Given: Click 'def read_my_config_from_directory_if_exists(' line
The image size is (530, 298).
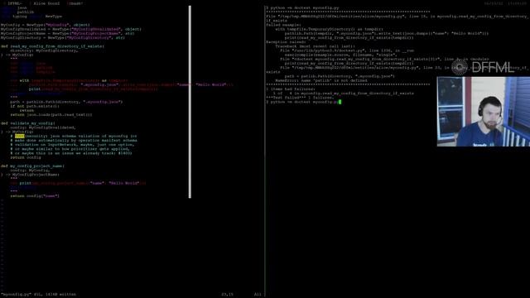Looking at the screenshot, I should 52,46.
